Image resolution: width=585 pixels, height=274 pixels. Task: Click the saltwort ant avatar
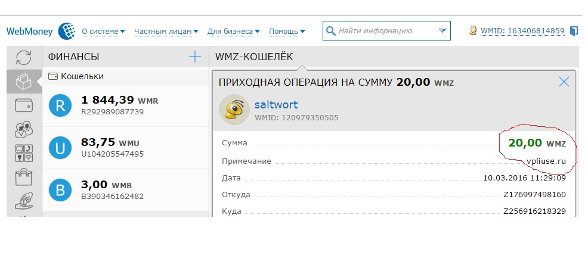click(234, 109)
